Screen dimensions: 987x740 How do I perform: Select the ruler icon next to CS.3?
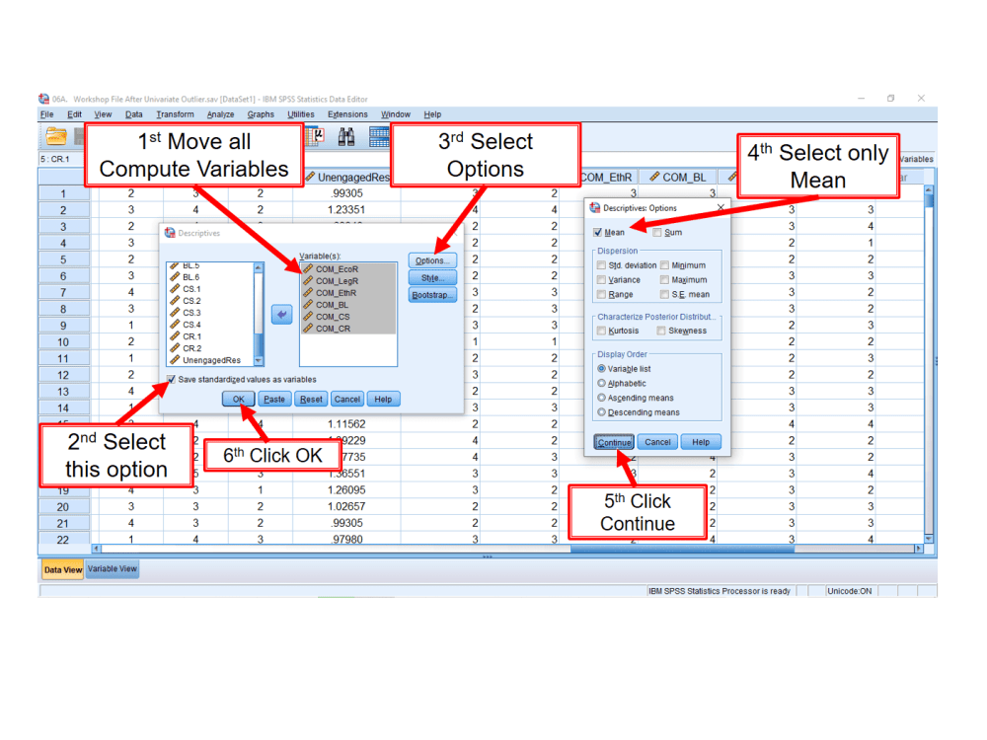[x=175, y=313]
